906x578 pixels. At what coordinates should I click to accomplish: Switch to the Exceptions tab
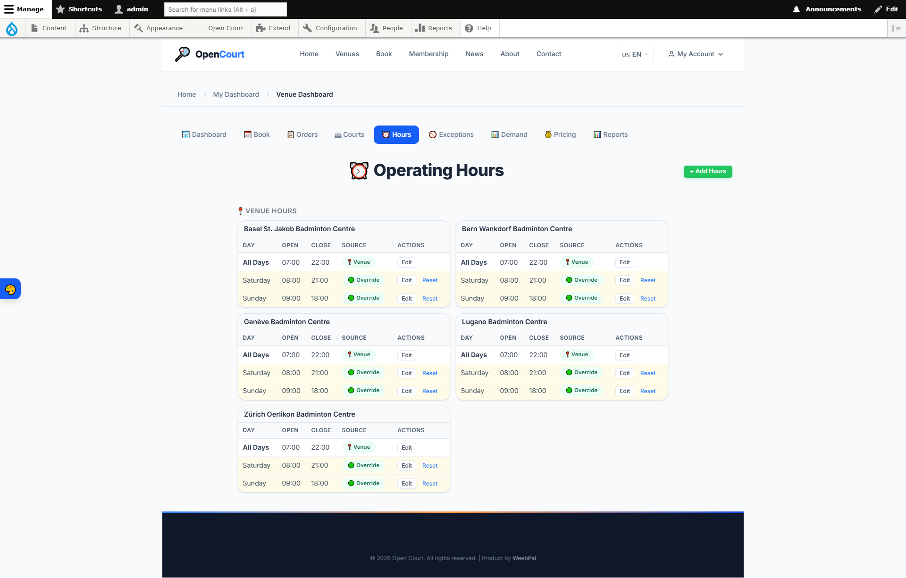451,134
